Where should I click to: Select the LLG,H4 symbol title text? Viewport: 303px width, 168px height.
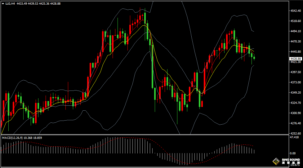[10, 4]
